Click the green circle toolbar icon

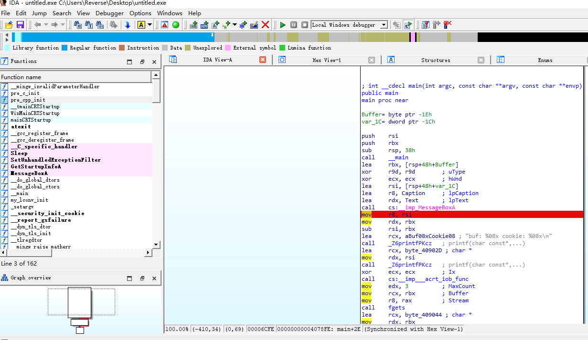pyautogui.click(x=176, y=25)
